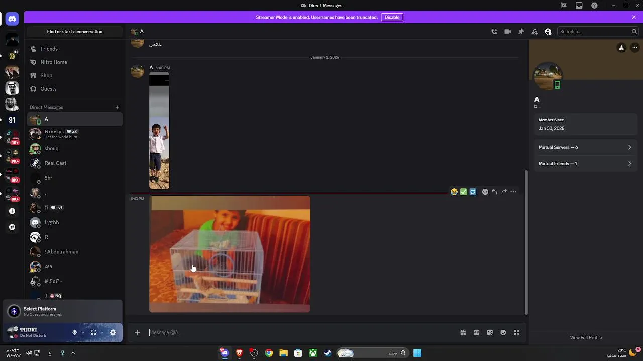643x361 pixels.
Task: React with laughing emoji
Action: [x=454, y=192]
